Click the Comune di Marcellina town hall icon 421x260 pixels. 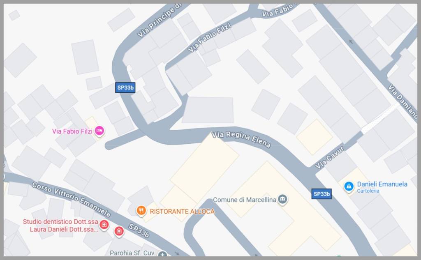282,200
